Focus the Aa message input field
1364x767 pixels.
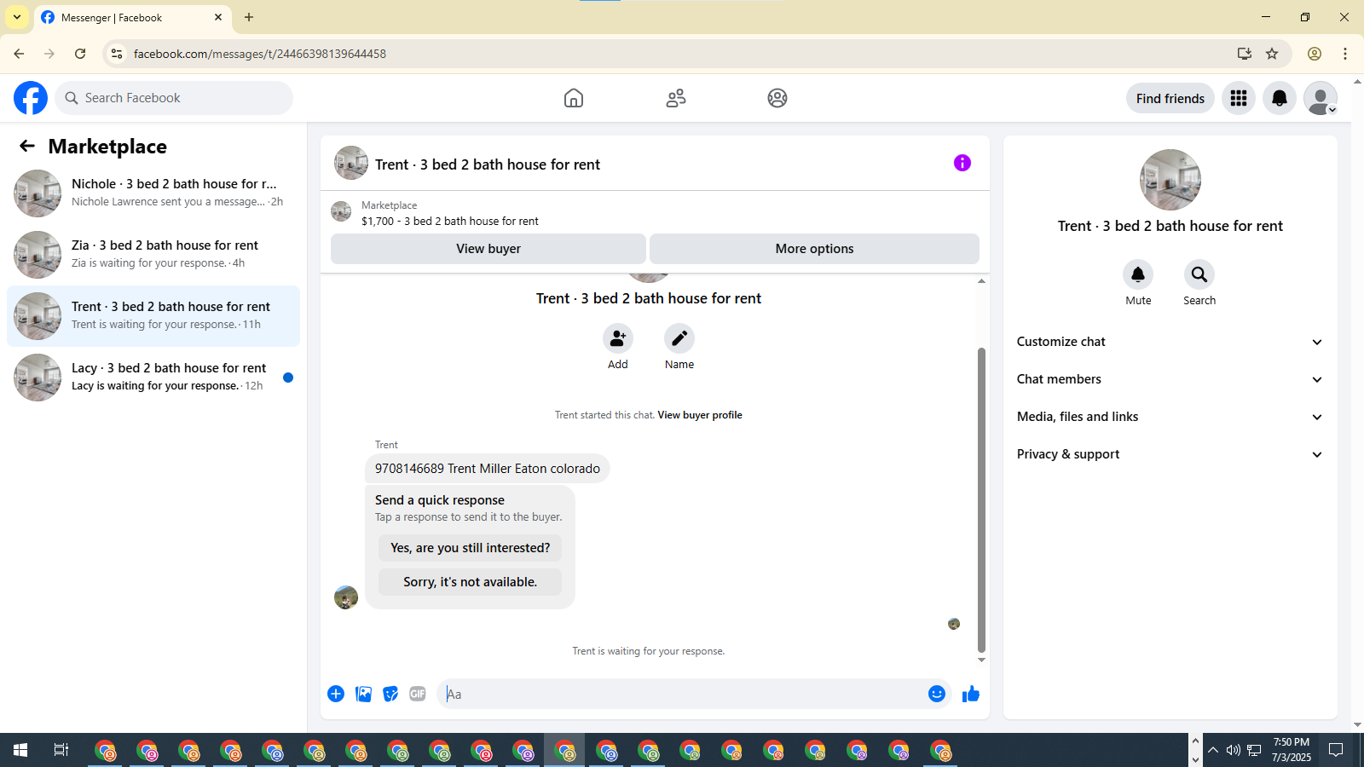[x=682, y=694]
